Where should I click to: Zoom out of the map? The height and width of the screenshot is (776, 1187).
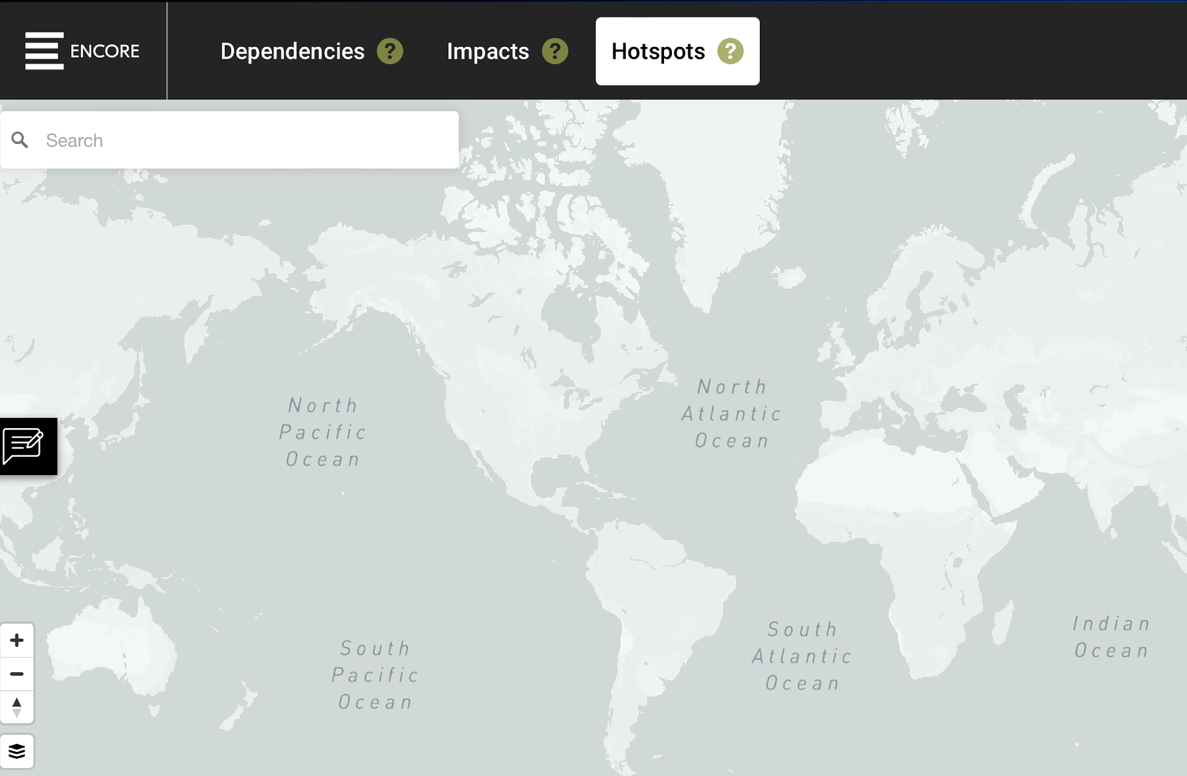(17, 674)
